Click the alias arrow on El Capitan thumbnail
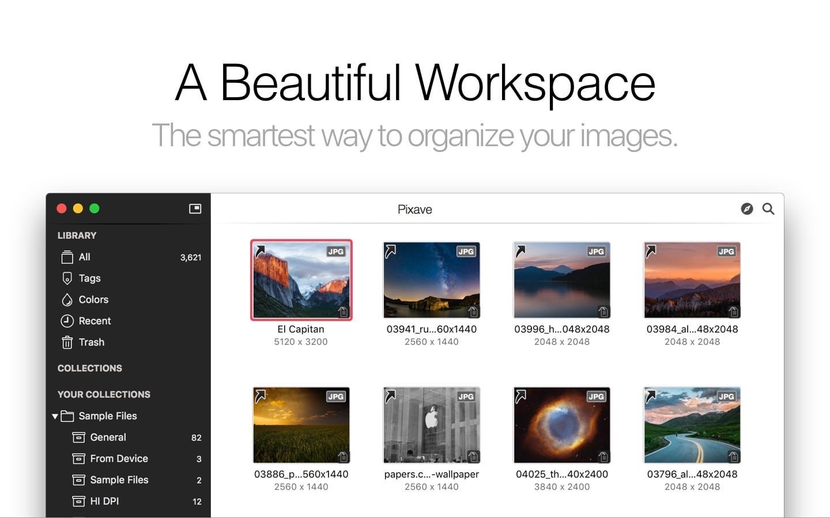The width and height of the screenshot is (830, 518). (261, 251)
